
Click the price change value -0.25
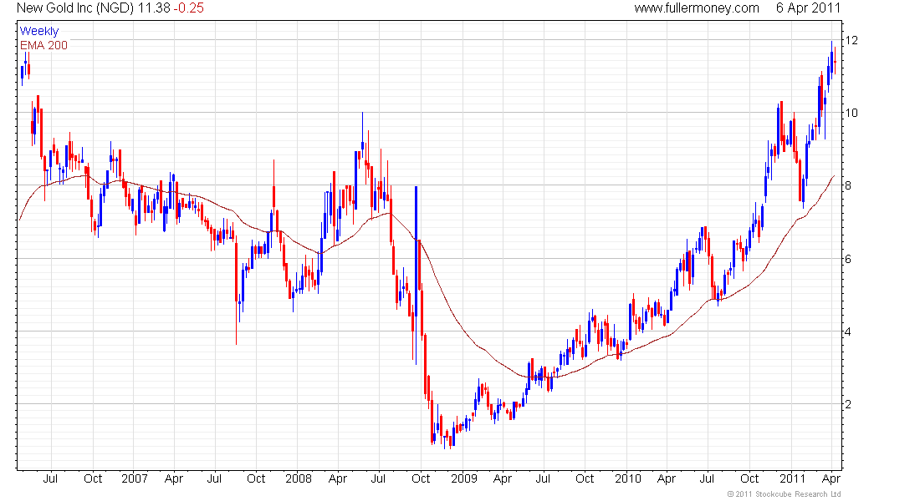pos(188,8)
